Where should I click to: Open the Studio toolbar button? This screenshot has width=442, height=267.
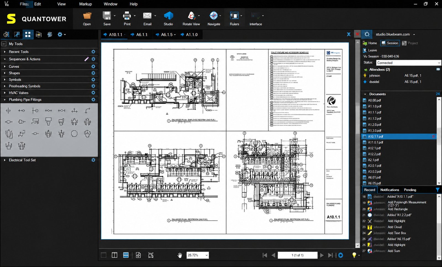coord(168,18)
